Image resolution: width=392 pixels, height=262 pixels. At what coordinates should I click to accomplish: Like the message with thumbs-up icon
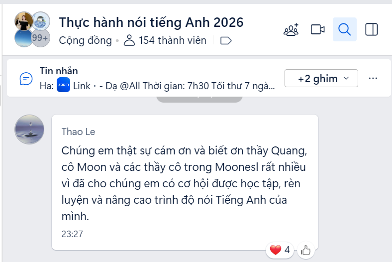point(306,250)
